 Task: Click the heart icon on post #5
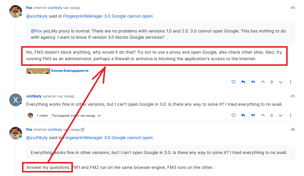tap(234, 115)
